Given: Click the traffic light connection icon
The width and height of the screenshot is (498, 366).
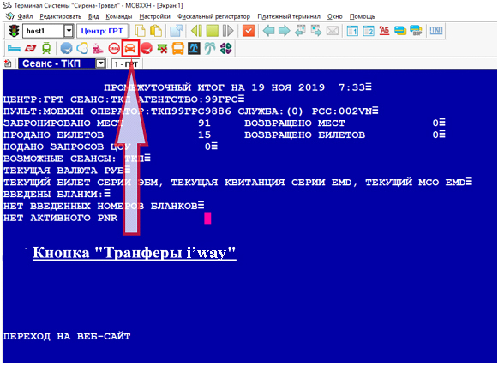Looking at the screenshot, I should tap(14, 31).
